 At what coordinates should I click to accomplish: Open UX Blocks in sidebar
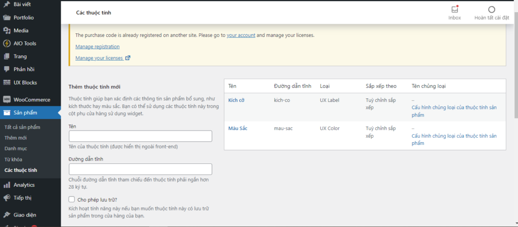pos(25,82)
